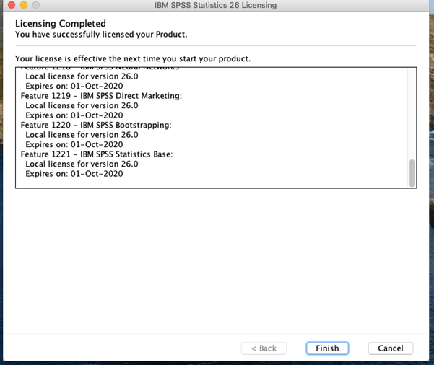Minimize the window using yellow button
This screenshot has height=365, width=434.
tap(24, 5)
